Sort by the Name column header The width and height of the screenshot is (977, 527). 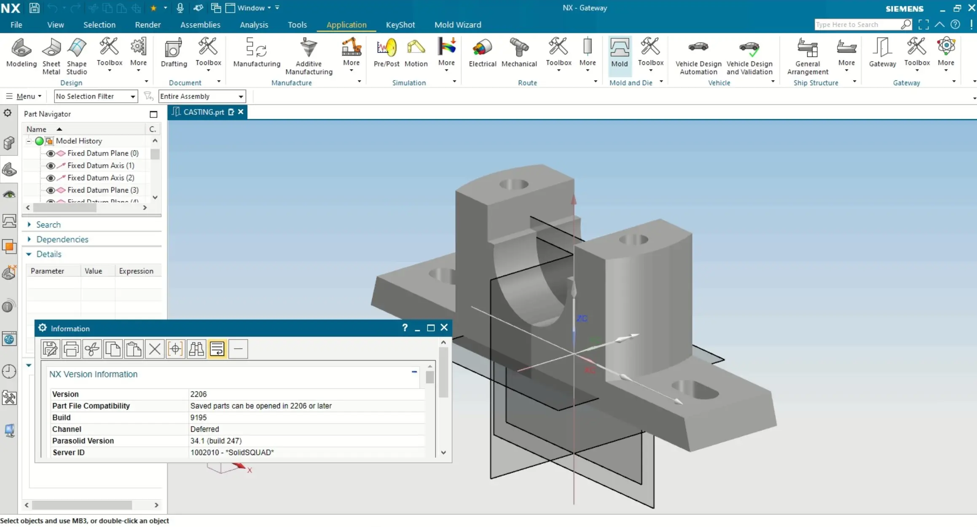[84, 129]
